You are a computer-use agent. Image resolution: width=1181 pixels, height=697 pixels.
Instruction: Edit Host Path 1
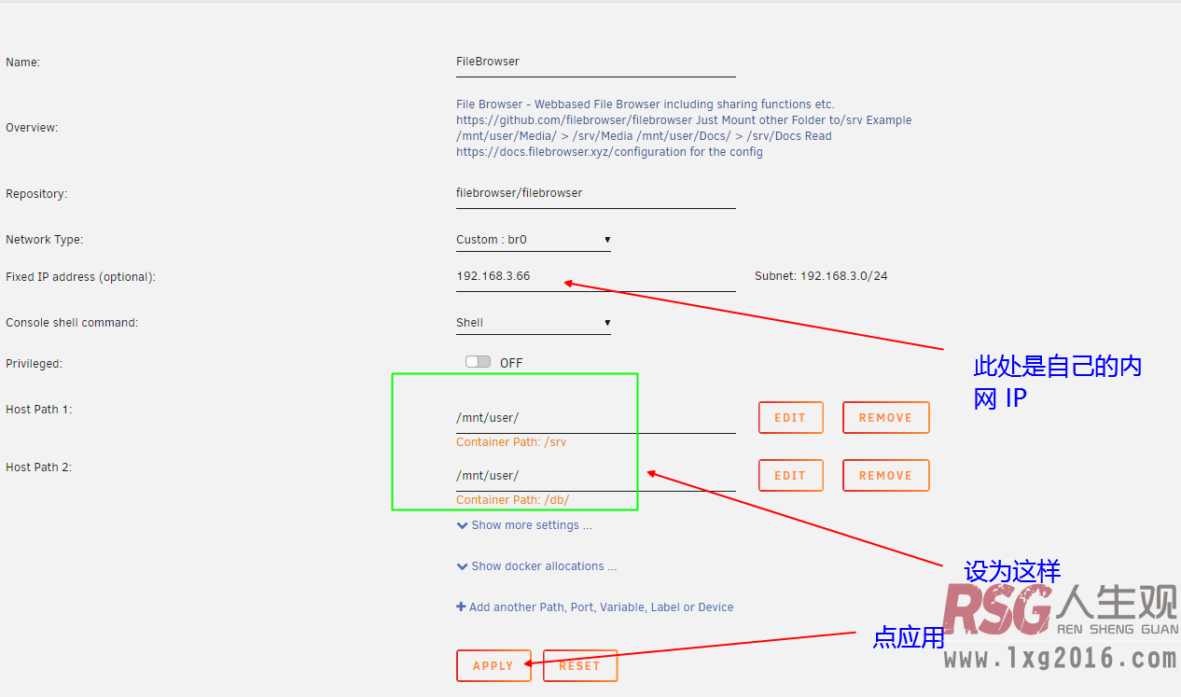[x=790, y=418]
